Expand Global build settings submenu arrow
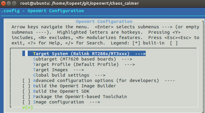 [100, 75]
